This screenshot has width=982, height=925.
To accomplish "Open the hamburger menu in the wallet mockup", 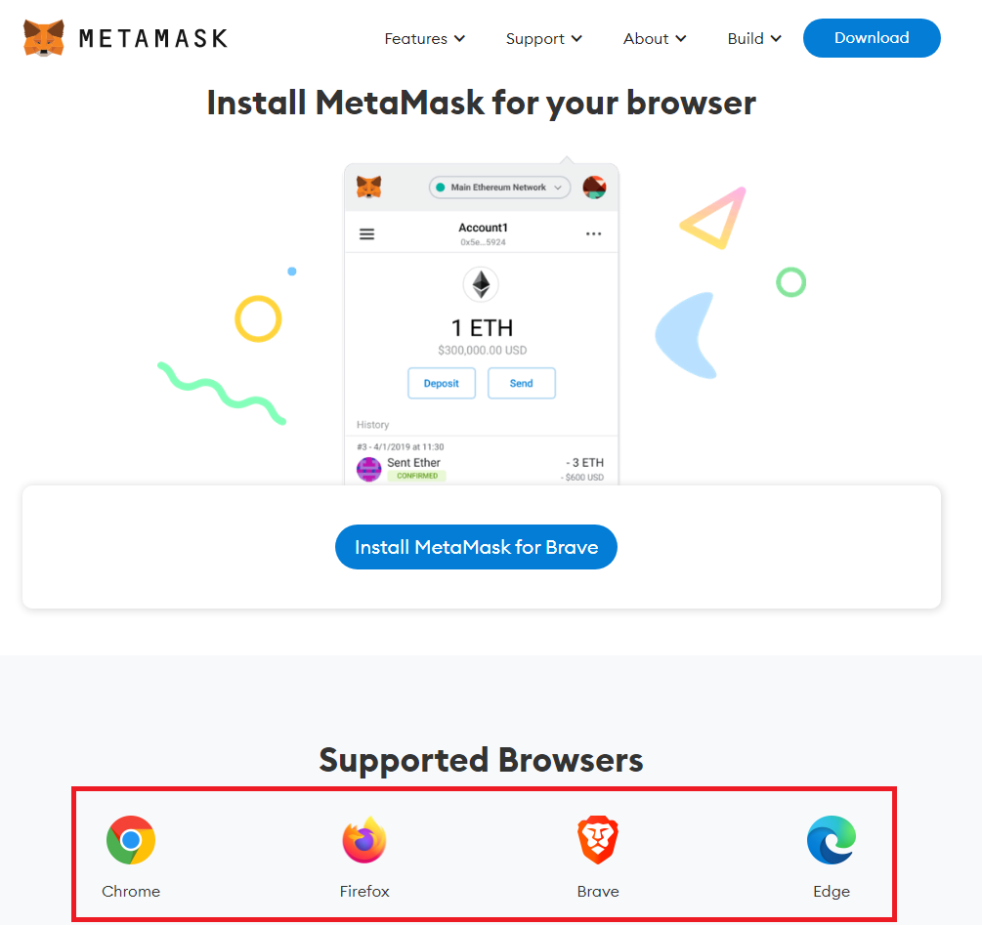I will [x=366, y=233].
